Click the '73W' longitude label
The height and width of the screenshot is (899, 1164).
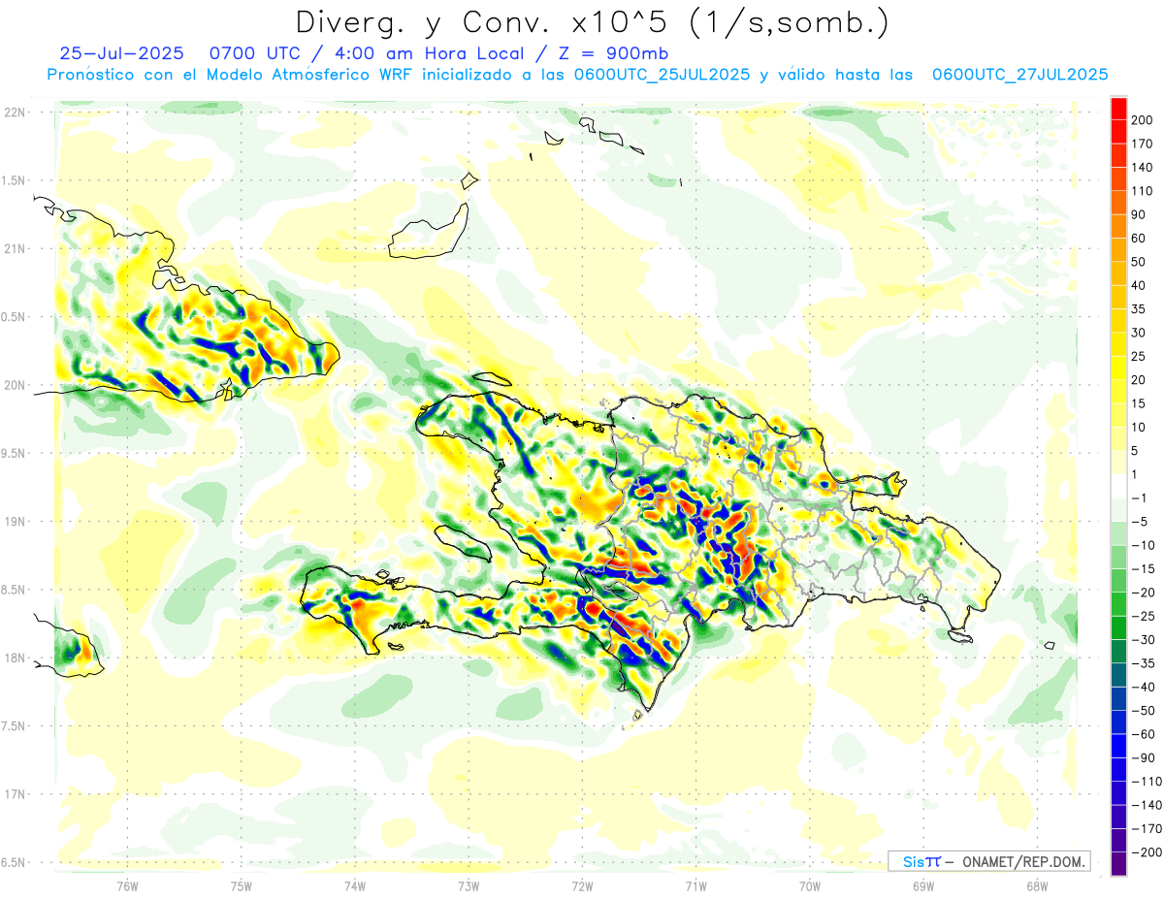tap(468, 885)
